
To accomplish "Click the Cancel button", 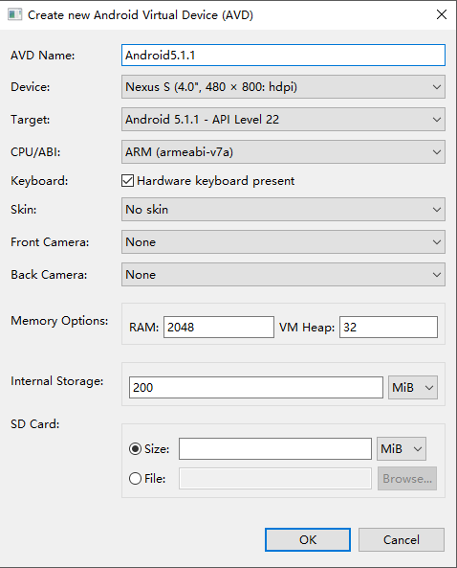I will pyautogui.click(x=402, y=540).
